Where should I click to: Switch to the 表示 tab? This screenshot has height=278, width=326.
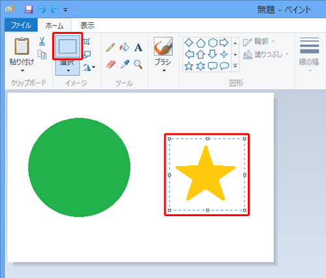pyautogui.click(x=87, y=25)
